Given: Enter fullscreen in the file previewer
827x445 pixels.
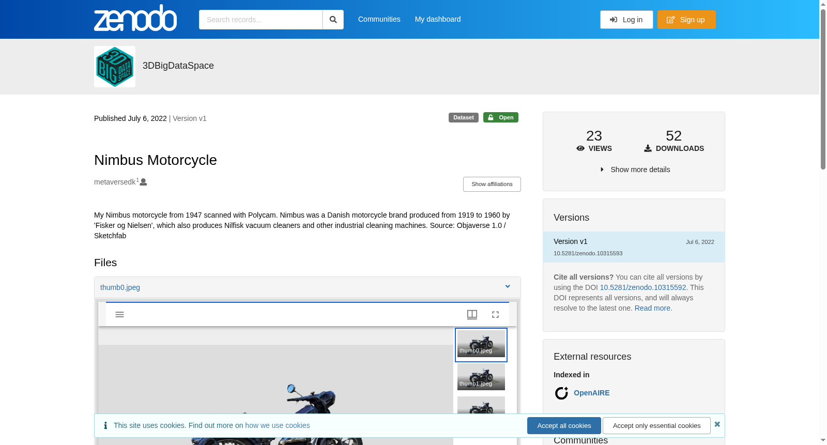Looking at the screenshot, I should [x=495, y=315].
